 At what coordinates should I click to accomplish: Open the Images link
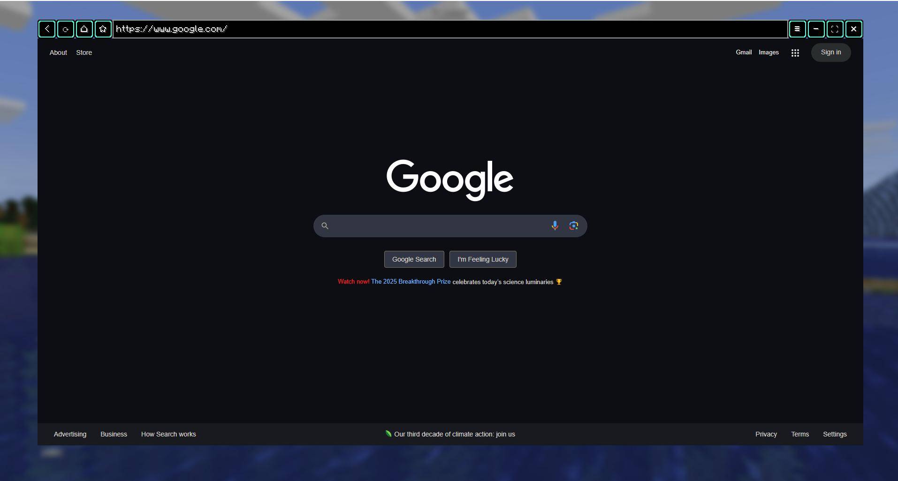(x=769, y=53)
